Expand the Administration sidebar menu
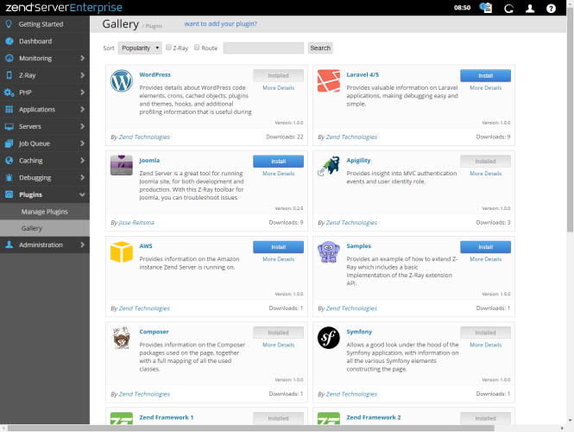574x432 pixels. (x=45, y=245)
